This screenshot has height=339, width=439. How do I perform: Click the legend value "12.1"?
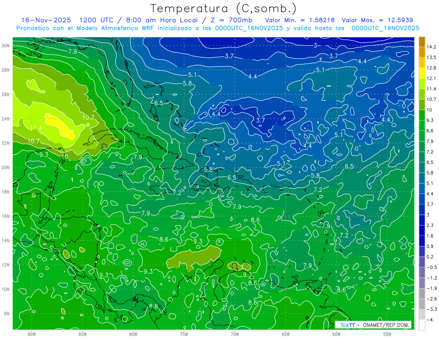pyautogui.click(x=431, y=78)
